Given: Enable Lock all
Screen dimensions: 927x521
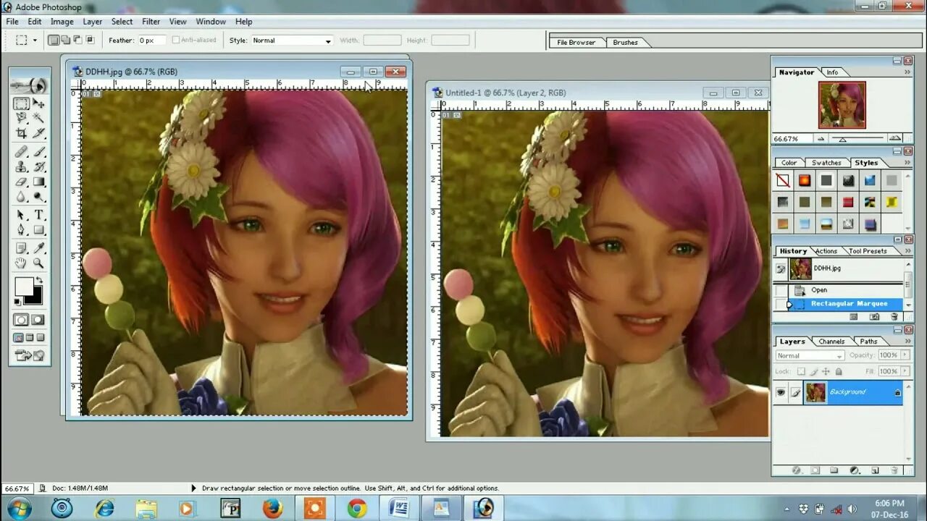Looking at the screenshot, I should pyautogui.click(x=838, y=371).
